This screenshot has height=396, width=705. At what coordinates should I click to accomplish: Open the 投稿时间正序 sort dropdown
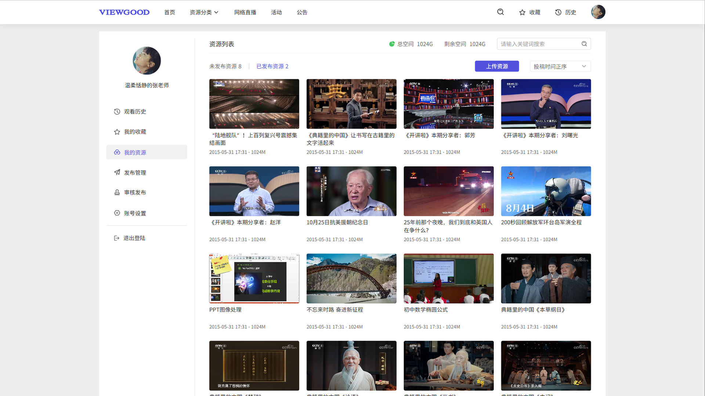[560, 66]
